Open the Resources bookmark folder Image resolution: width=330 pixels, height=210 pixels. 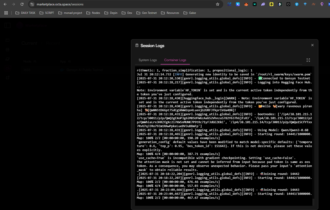click(x=170, y=13)
